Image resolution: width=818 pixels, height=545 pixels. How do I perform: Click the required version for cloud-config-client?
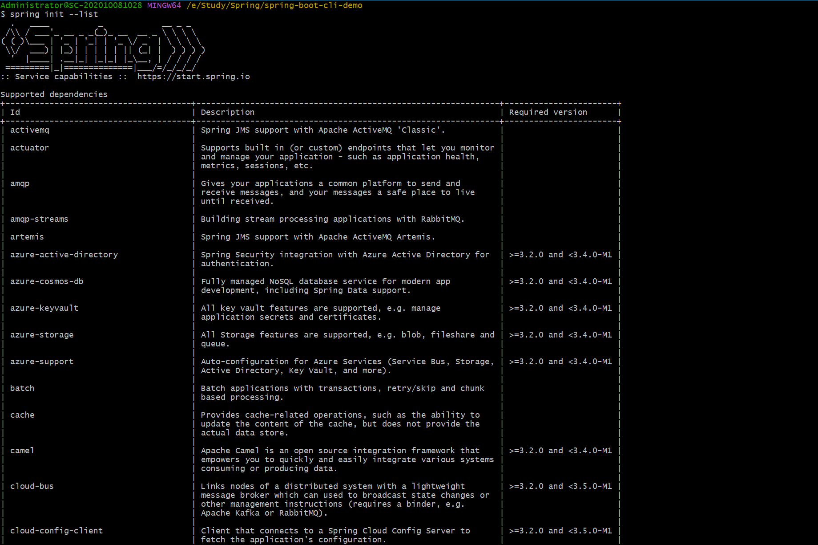tap(560, 531)
